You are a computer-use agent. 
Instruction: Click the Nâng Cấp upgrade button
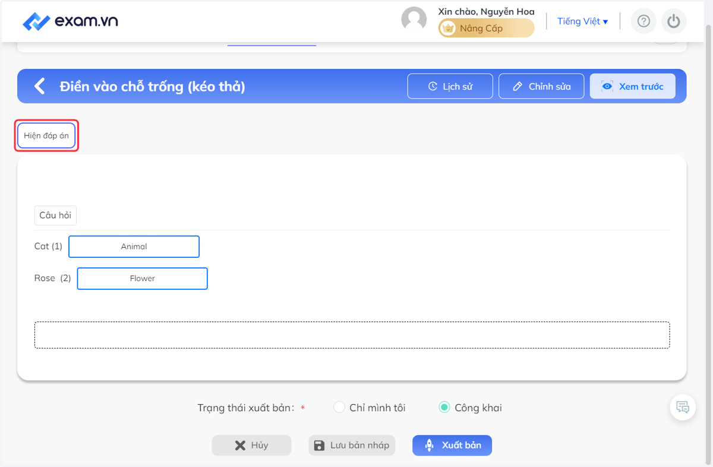[x=486, y=28]
